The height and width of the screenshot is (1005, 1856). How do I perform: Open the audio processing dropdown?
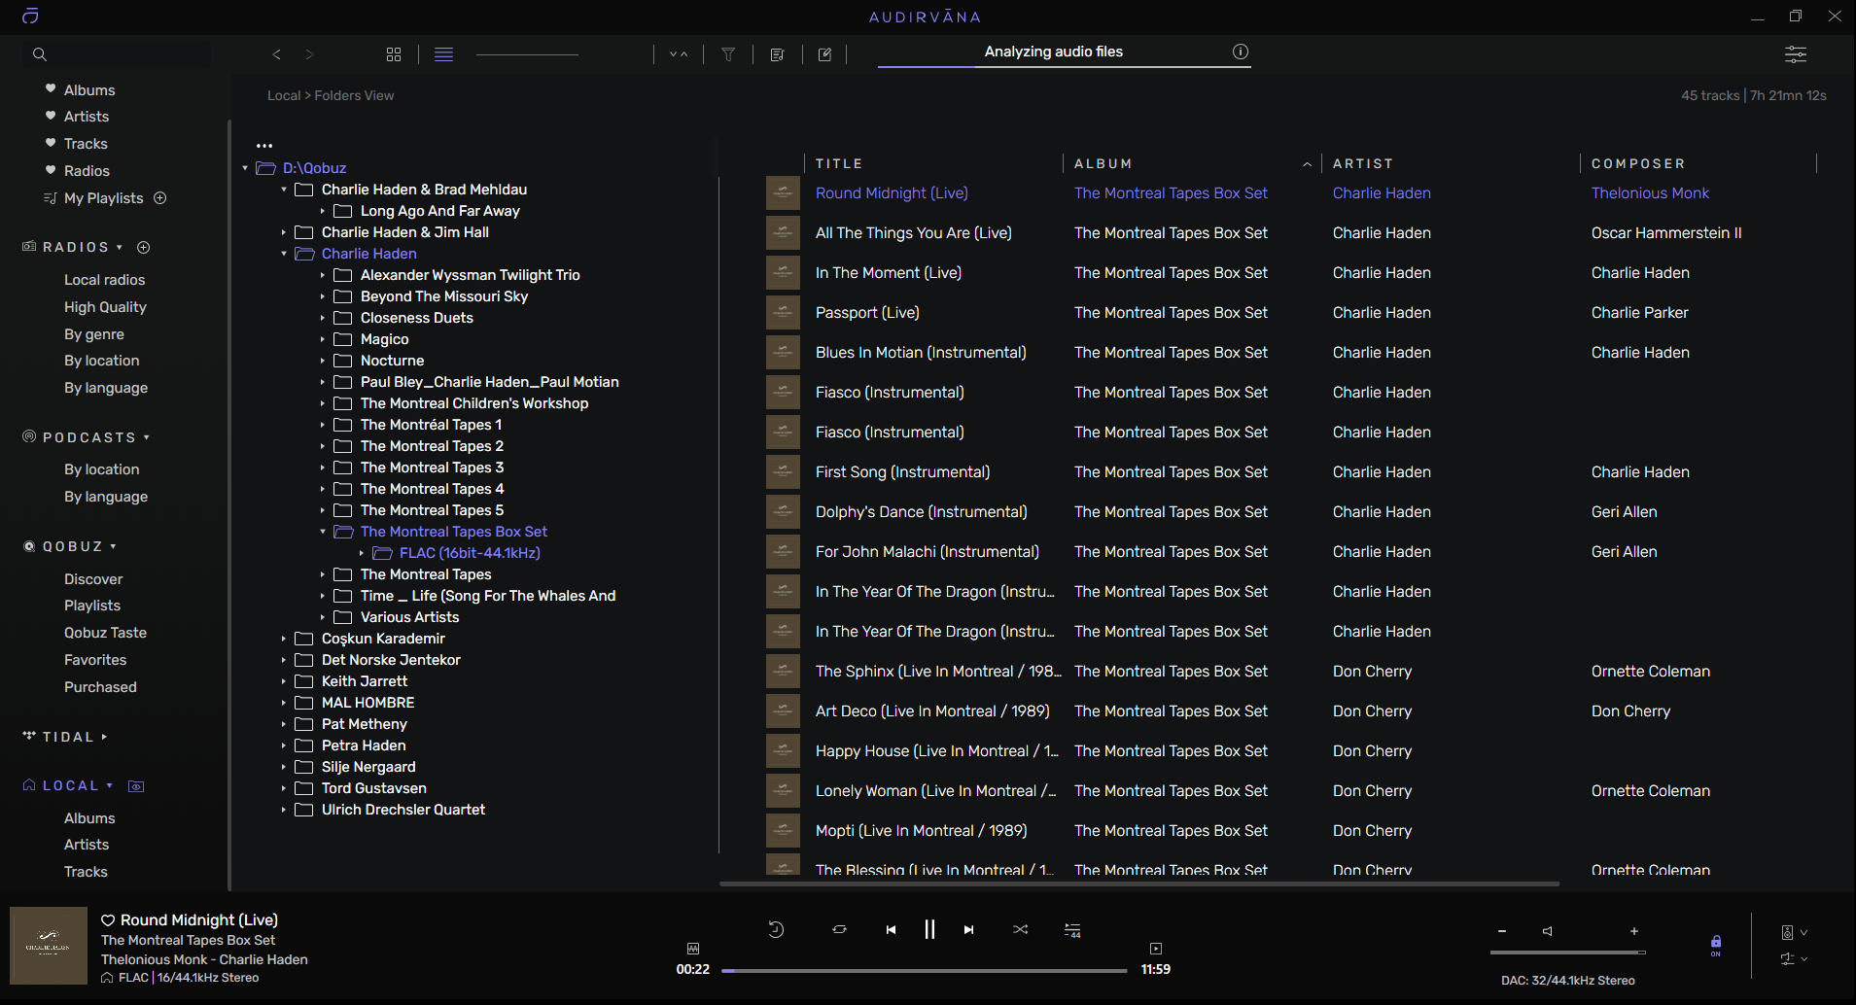[1795, 958]
